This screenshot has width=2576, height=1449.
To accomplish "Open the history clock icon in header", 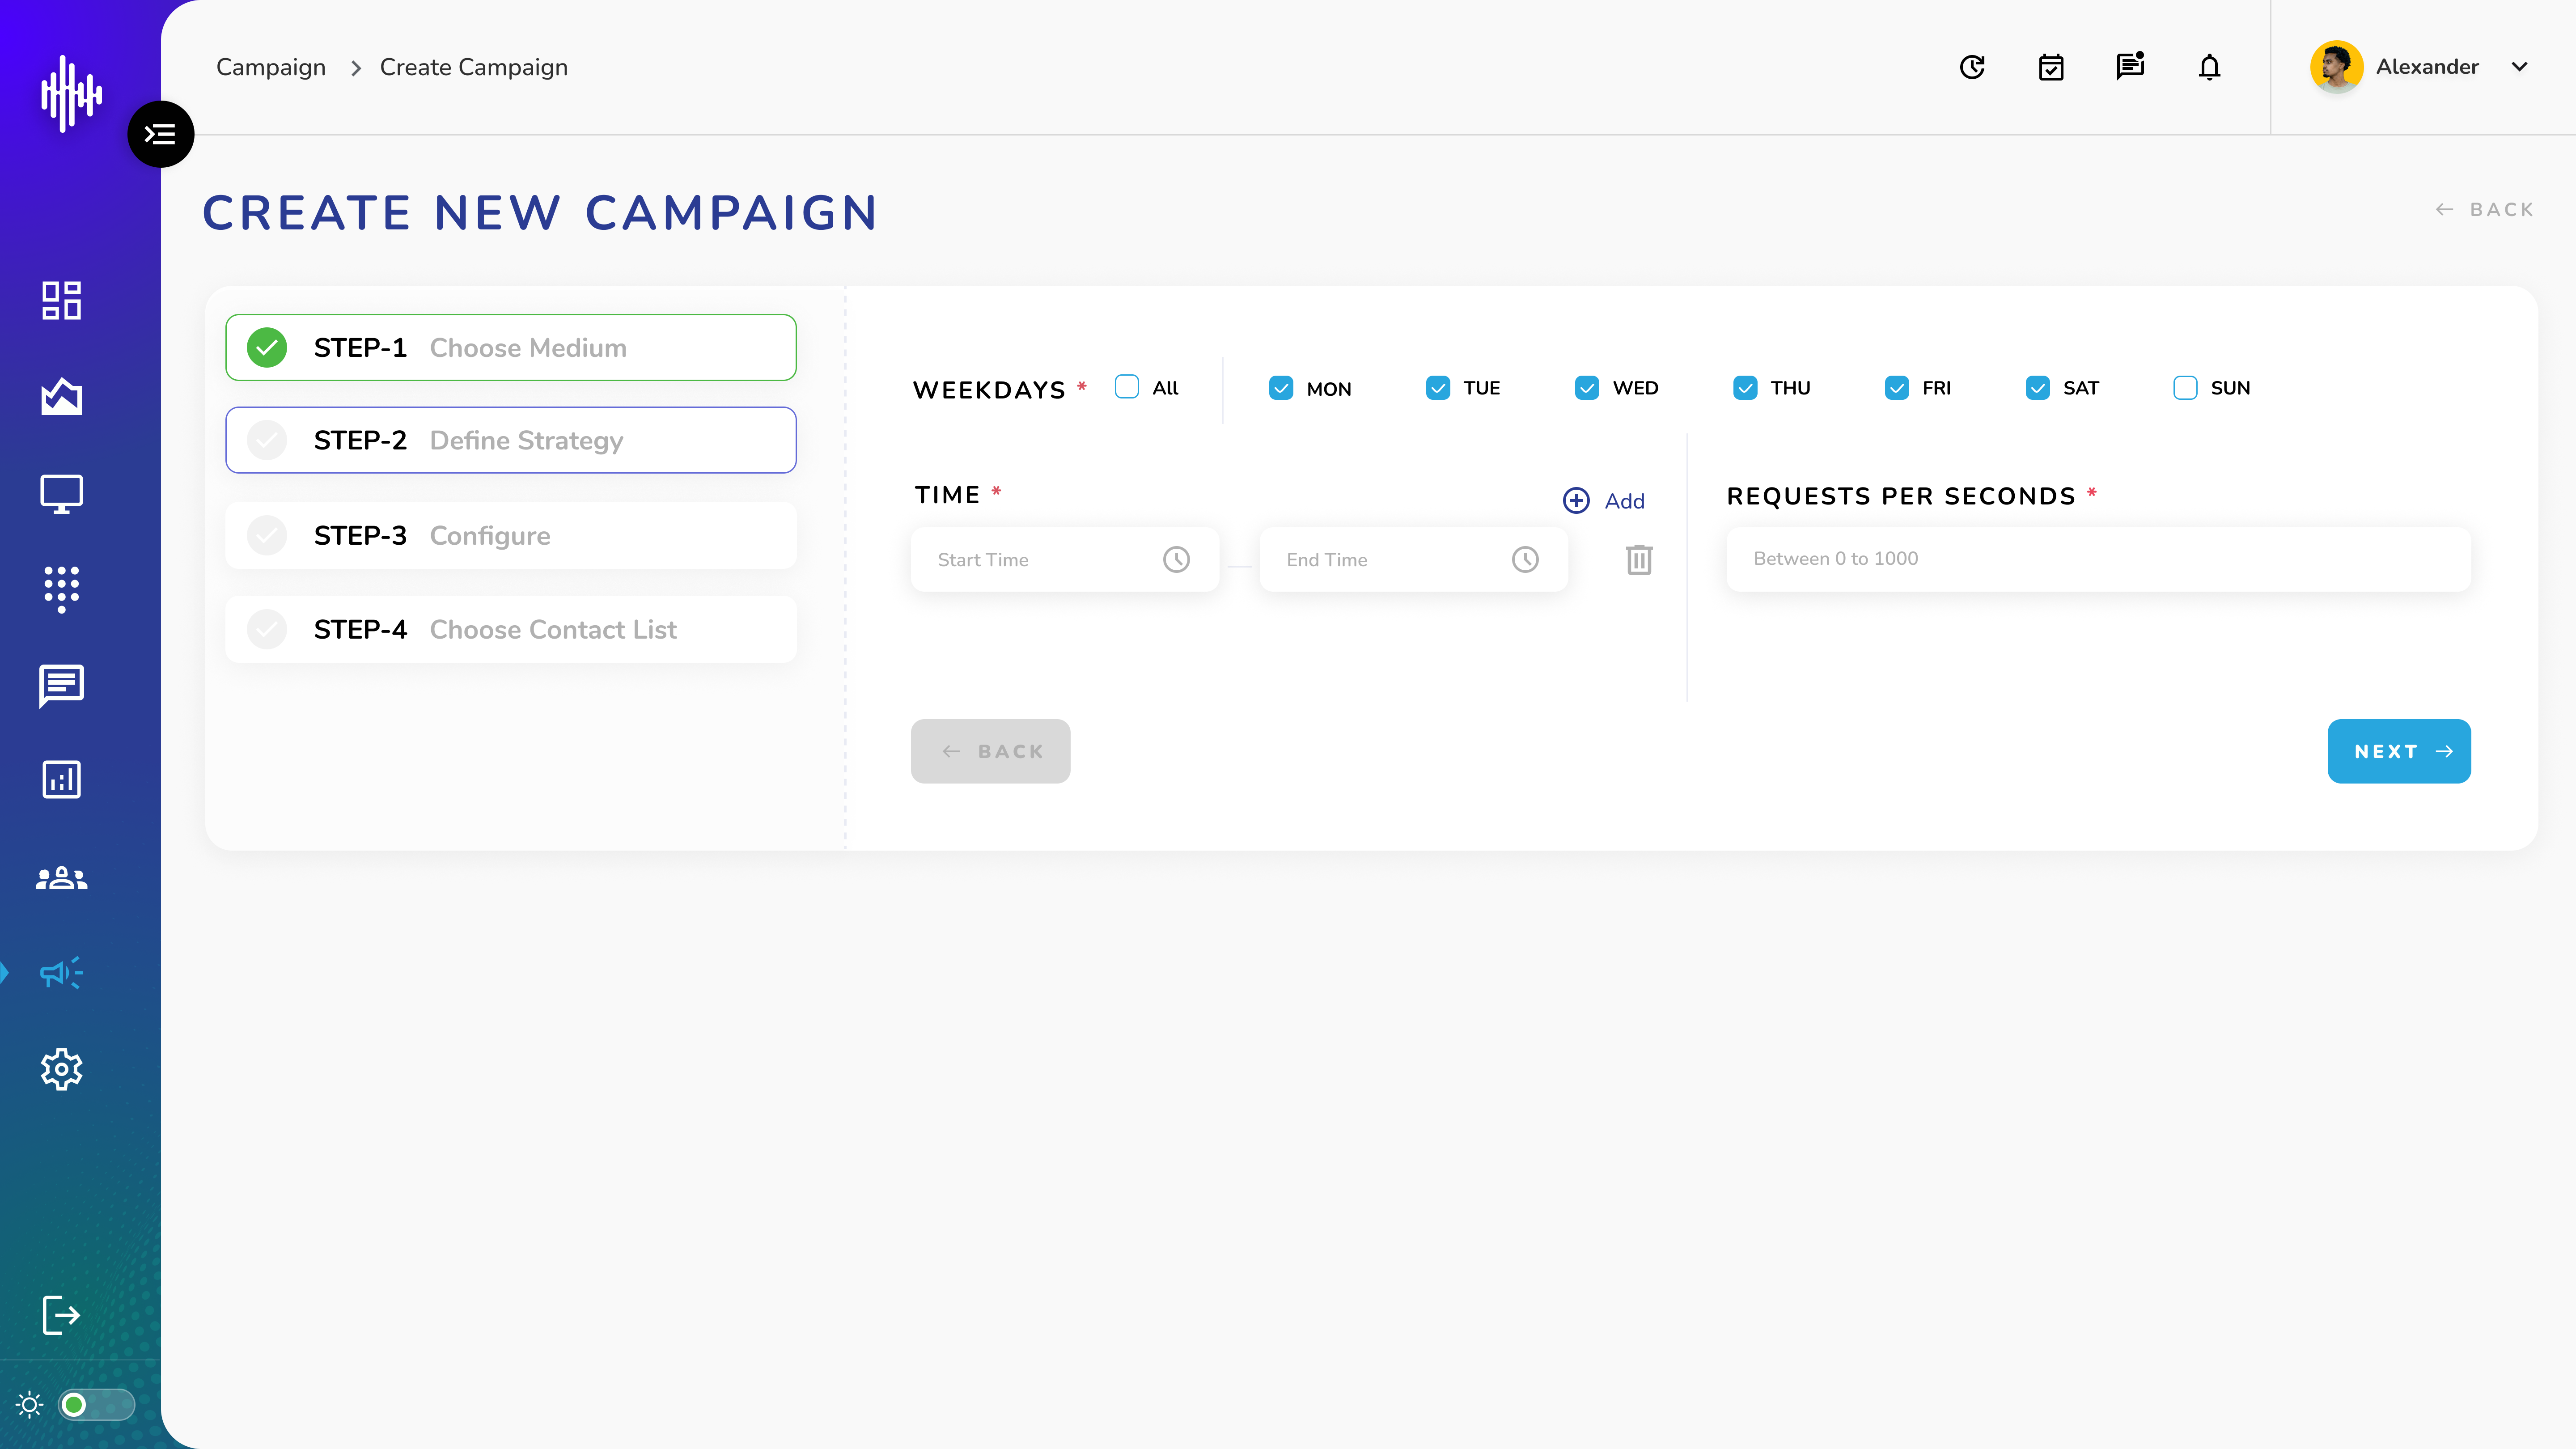I will (1972, 67).
